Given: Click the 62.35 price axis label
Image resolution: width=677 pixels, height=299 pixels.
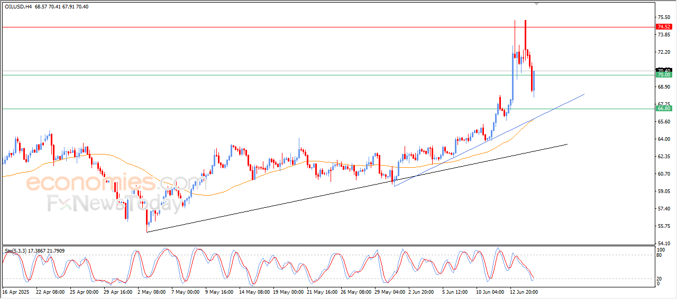Looking at the screenshot, I should [665, 156].
